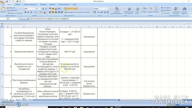Image resolution: width=192 pixels, height=108 pixels.
Task: Increase cell indent
Action: pos(62,12)
